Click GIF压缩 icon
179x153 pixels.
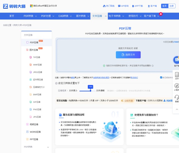coord(30,102)
